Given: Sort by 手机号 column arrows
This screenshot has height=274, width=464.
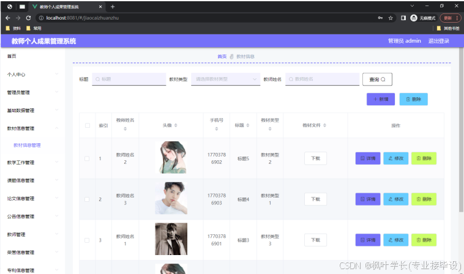Looking at the screenshot, I should [217, 129].
